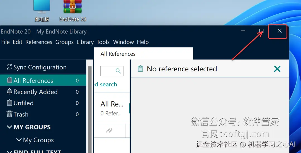Open the File menu
The image size is (301, 153).
click(x=5, y=42)
